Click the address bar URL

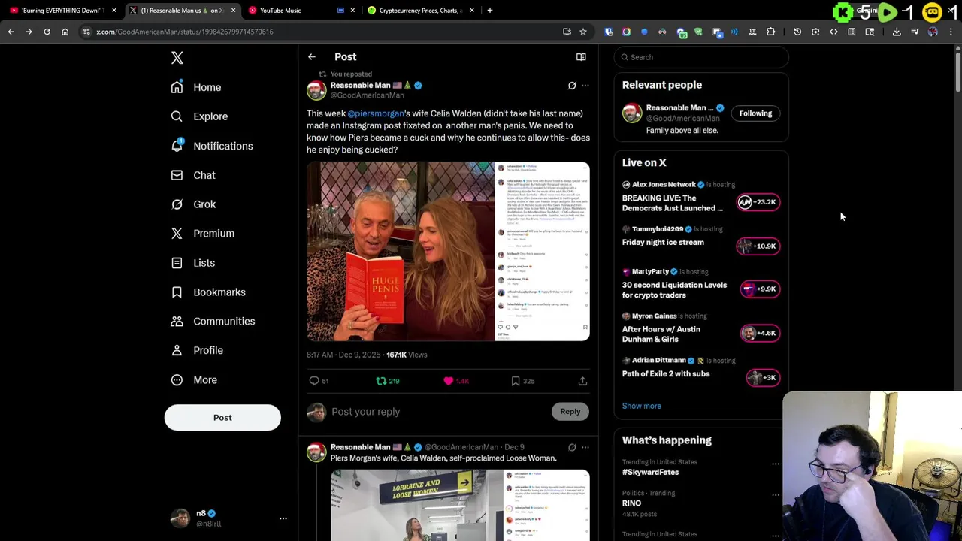tap(185, 32)
